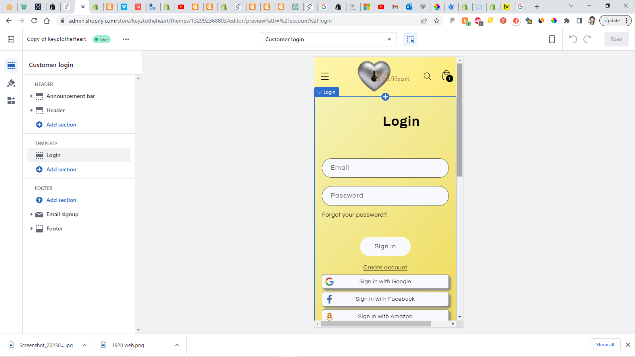Share this page from address bar
Viewport: 635px width, 357px height.
pyautogui.click(x=424, y=21)
